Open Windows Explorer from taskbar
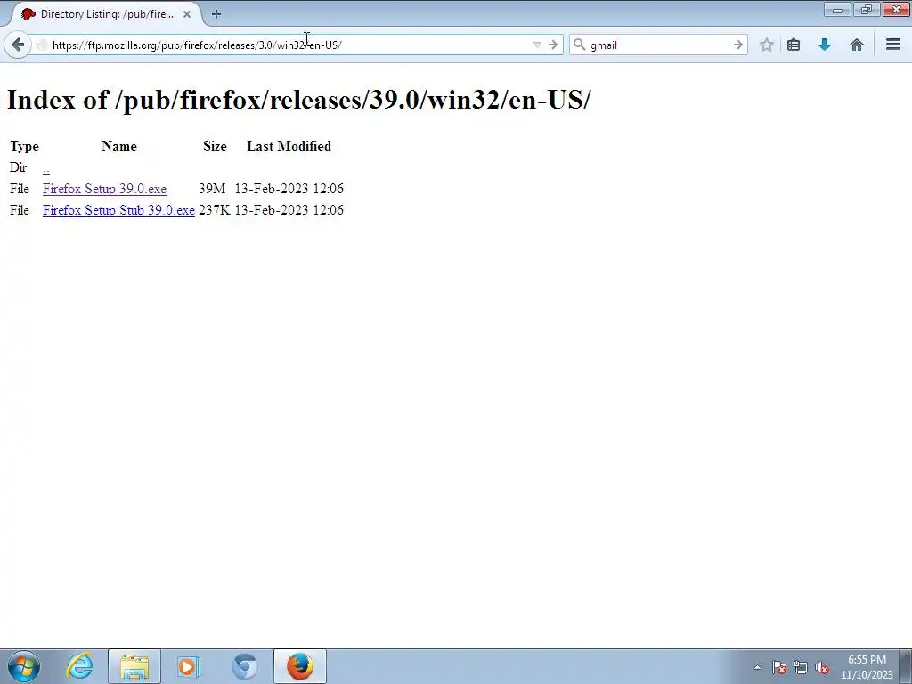The height and width of the screenshot is (684, 912). [134, 666]
